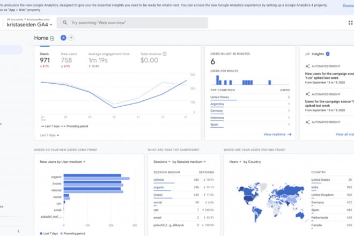
Task: Click the search field 'Web overview'
Action: [132, 23]
